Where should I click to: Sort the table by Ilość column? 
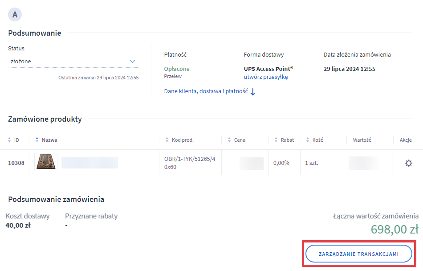(x=308, y=140)
